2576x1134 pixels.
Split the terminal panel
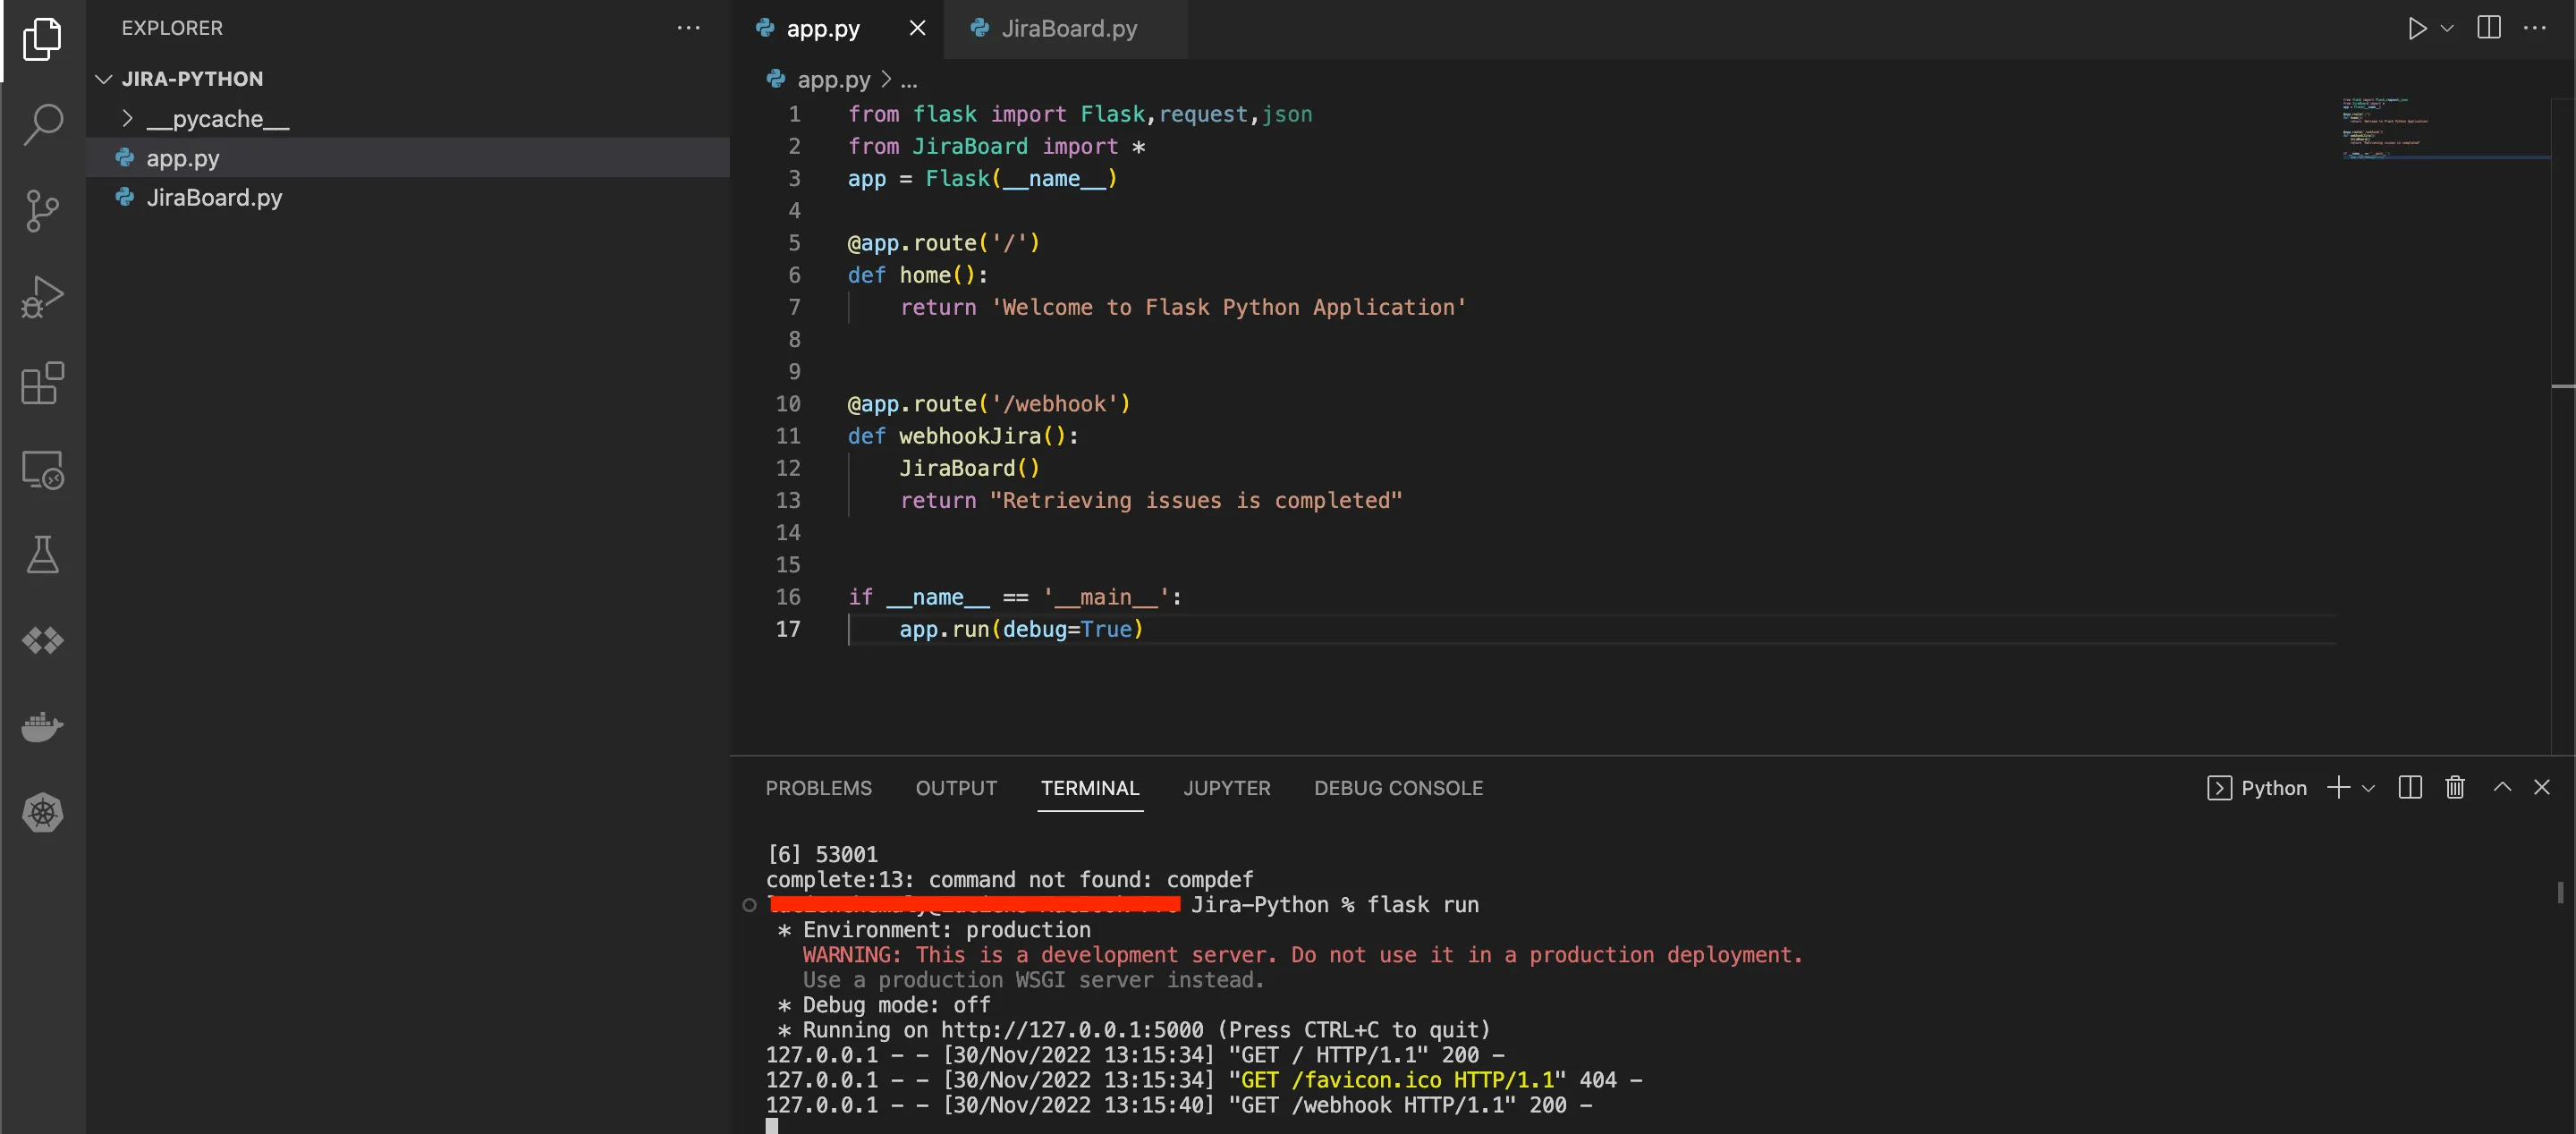point(2410,788)
